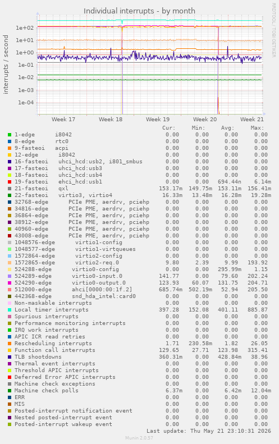Click the Cur: column header
Image resolution: width=279 pixels, height=444 pixels.
pyautogui.click(x=169, y=128)
